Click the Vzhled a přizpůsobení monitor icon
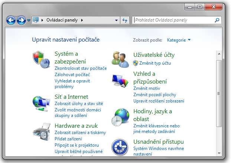This screenshot has width=231, height=163. pyautogui.click(x=120, y=81)
